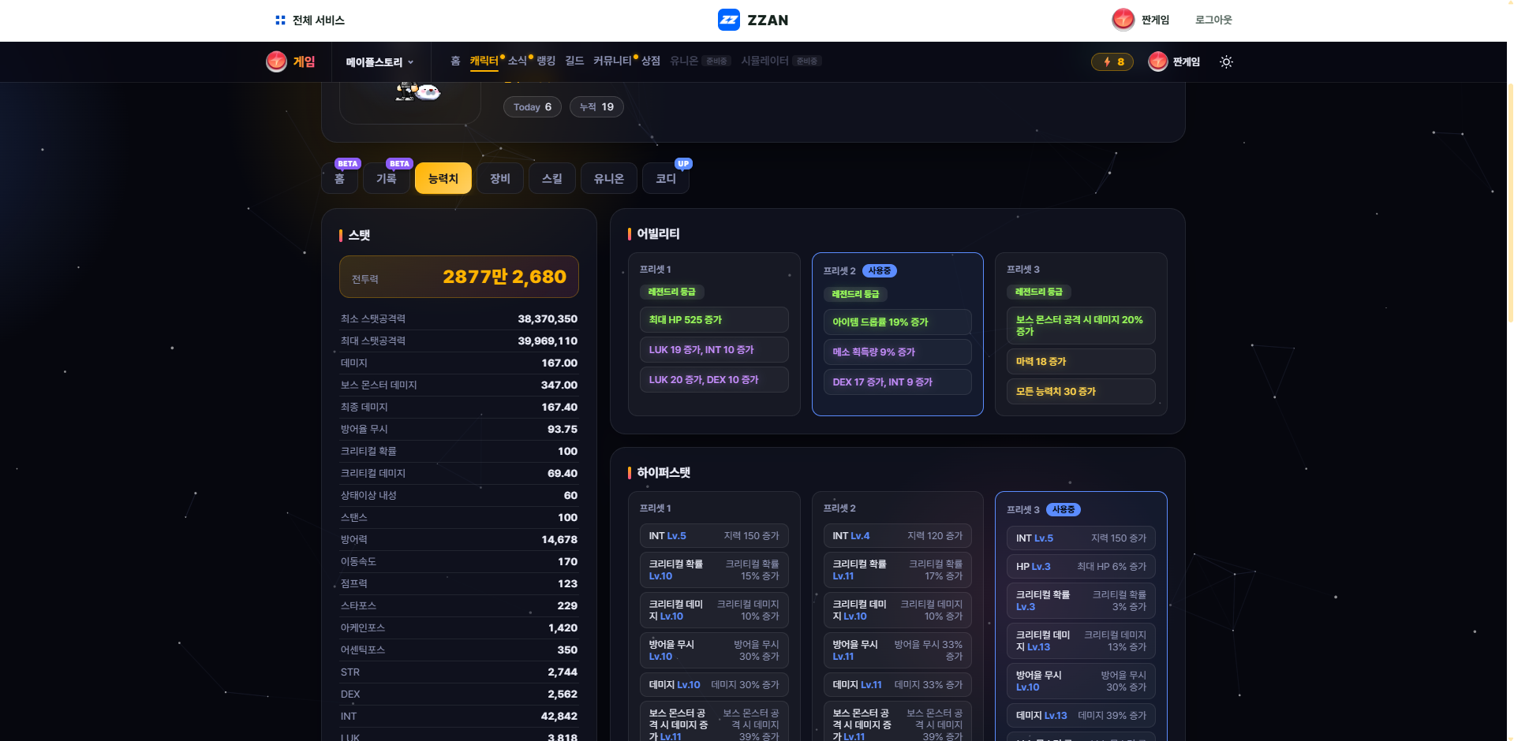Image resolution: width=1514 pixels, height=741 pixels.
Task: Open the 캐릭터 nav item
Action: click(484, 61)
